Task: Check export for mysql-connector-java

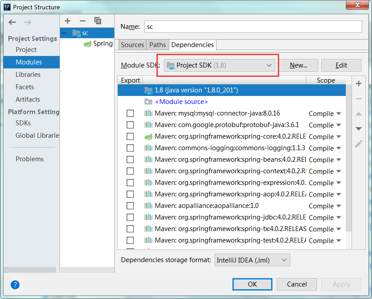Action: [130, 113]
